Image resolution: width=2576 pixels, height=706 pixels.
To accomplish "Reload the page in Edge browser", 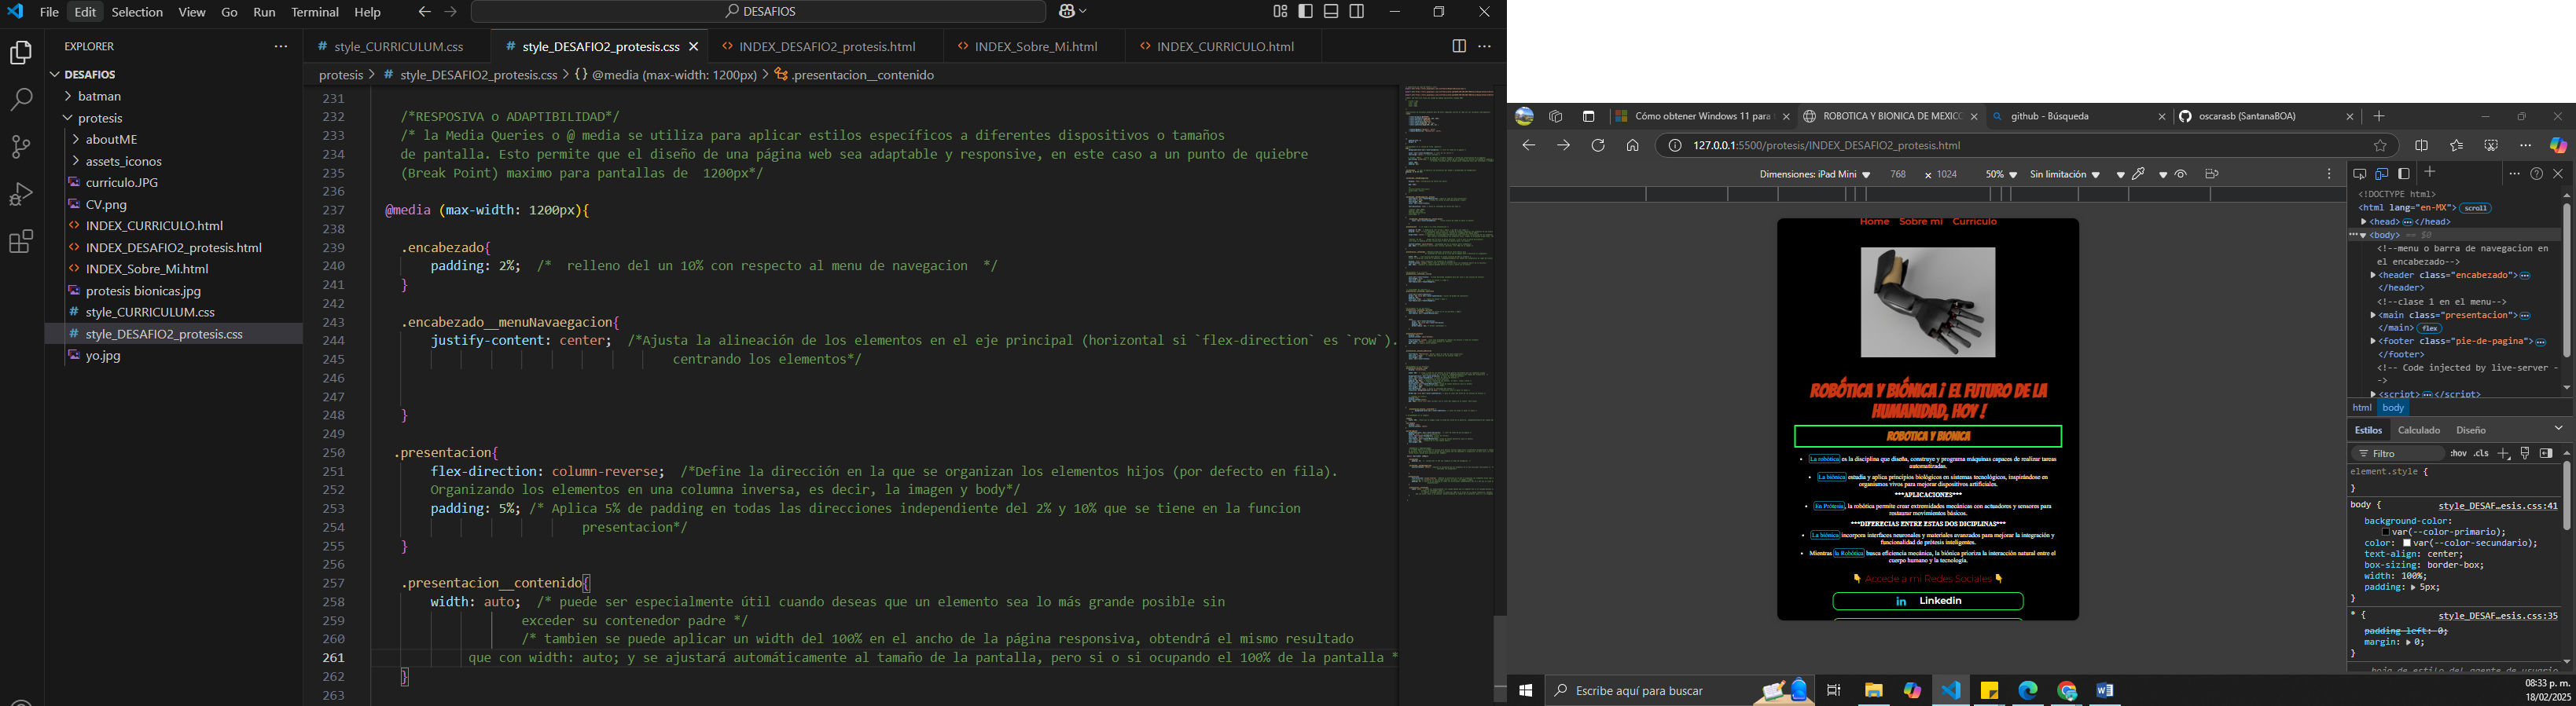I will pyautogui.click(x=1598, y=146).
